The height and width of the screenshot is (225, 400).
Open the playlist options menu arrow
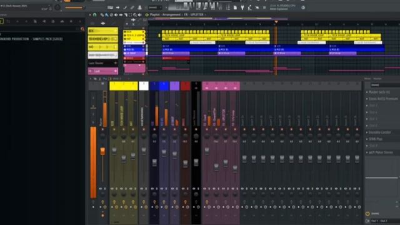[90, 15]
